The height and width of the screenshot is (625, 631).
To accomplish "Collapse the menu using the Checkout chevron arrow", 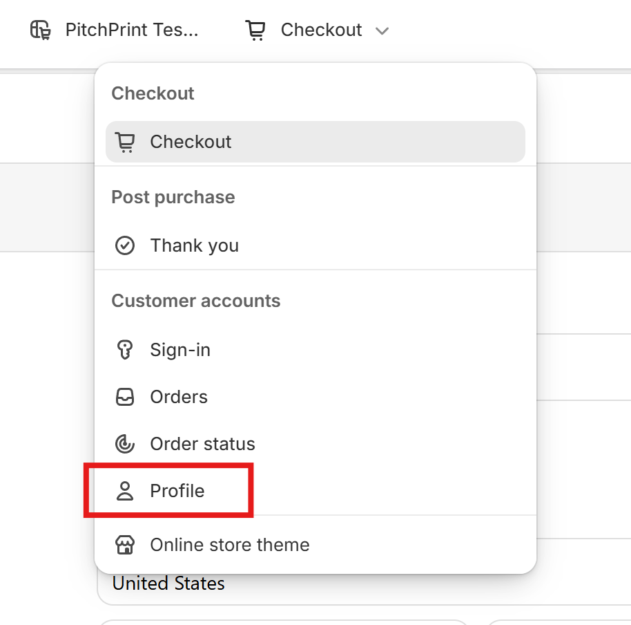I will coord(382,31).
